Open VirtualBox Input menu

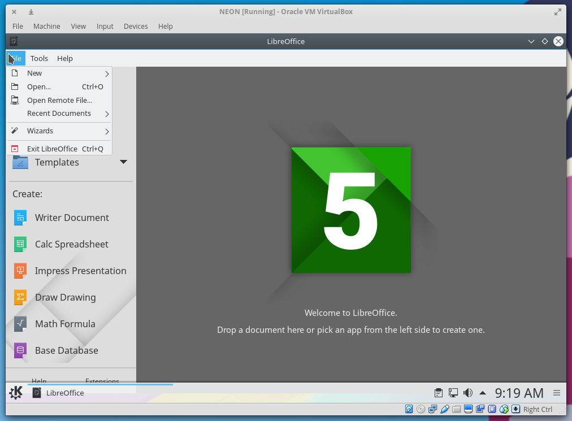coord(105,26)
